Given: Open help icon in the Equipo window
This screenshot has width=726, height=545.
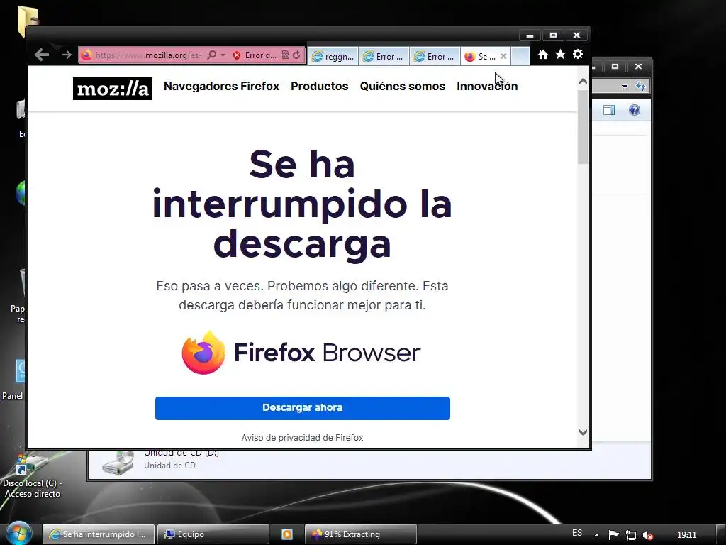Looking at the screenshot, I should point(635,110).
